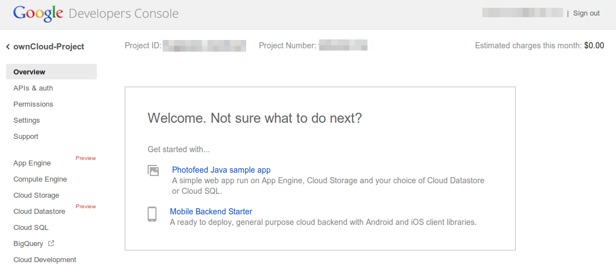Viewport: 616px width, 276px height.
Task: Click the Photofeed picture icon
Action: 153,170
